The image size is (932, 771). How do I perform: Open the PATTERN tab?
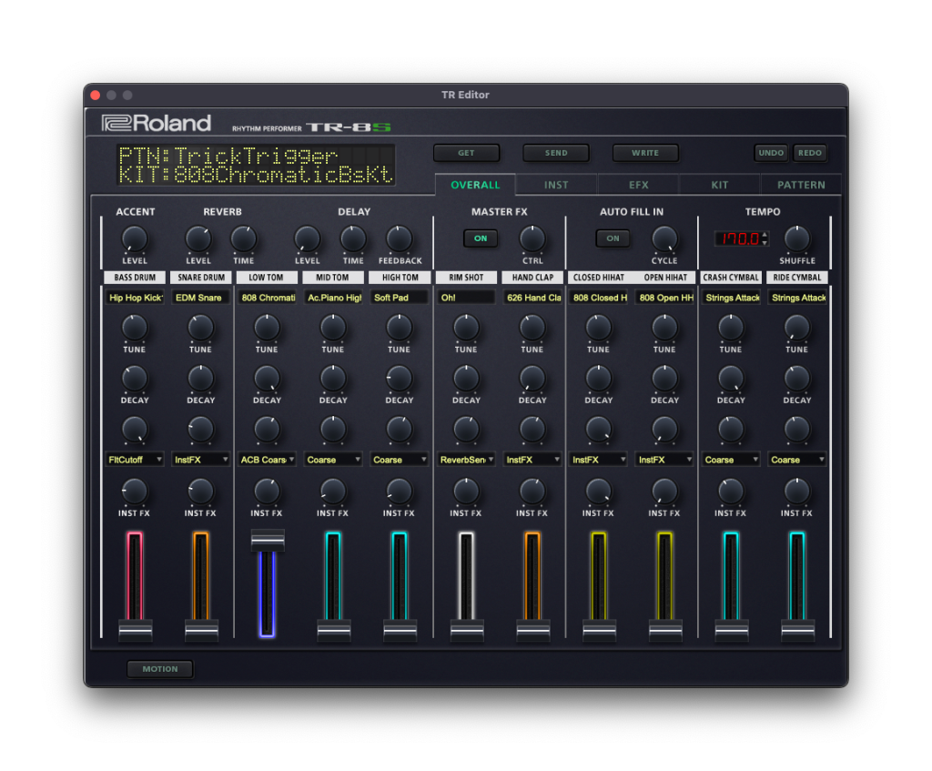pyautogui.click(x=801, y=185)
